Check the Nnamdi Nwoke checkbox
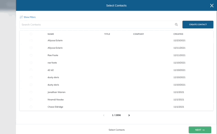Screen dimensions: 217x134 pos(31,99)
